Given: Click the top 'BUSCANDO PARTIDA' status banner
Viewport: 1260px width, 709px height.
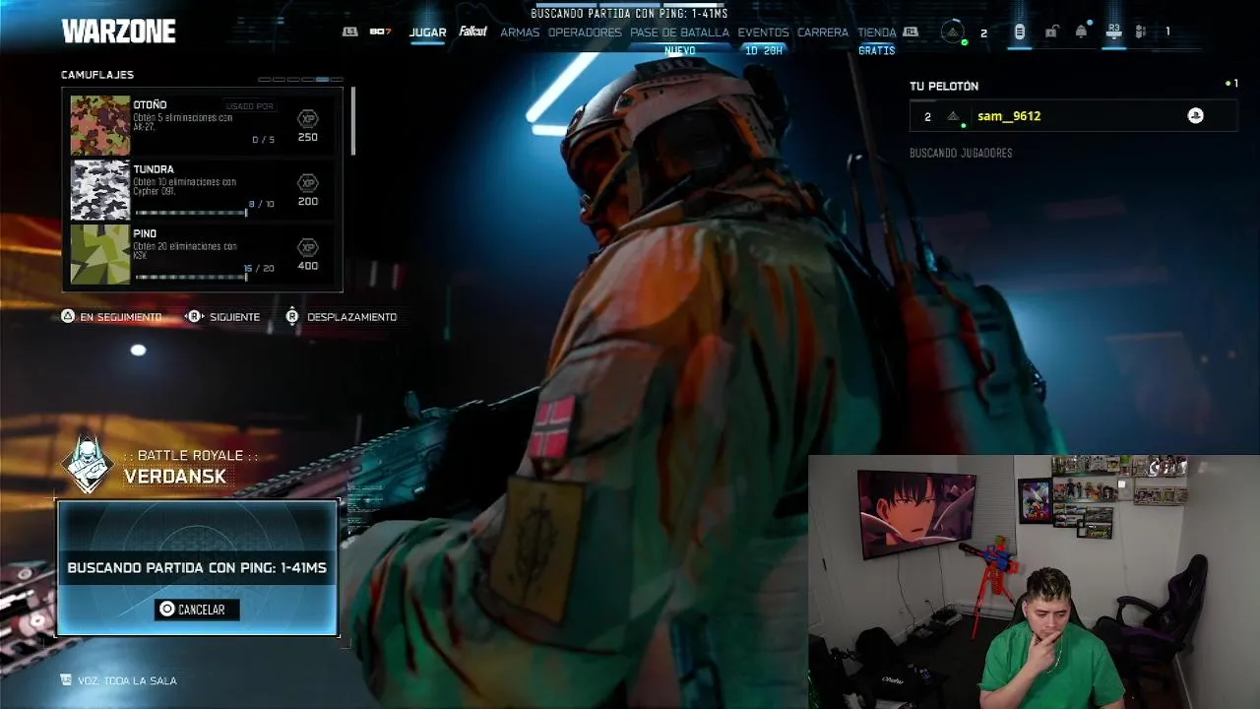Looking at the screenshot, I should pos(629,14).
